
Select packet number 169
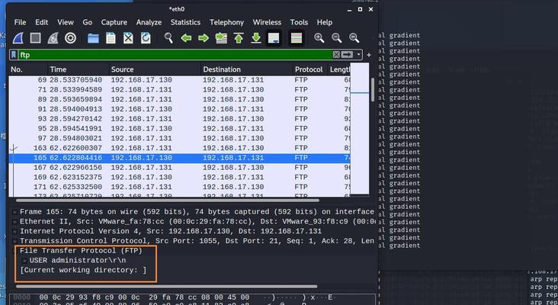click(x=179, y=177)
